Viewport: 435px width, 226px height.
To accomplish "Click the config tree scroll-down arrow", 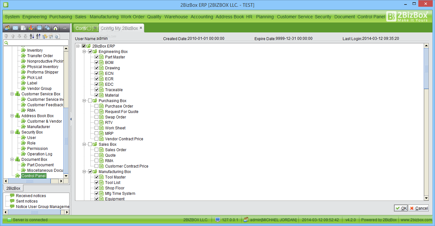I will (426, 198).
